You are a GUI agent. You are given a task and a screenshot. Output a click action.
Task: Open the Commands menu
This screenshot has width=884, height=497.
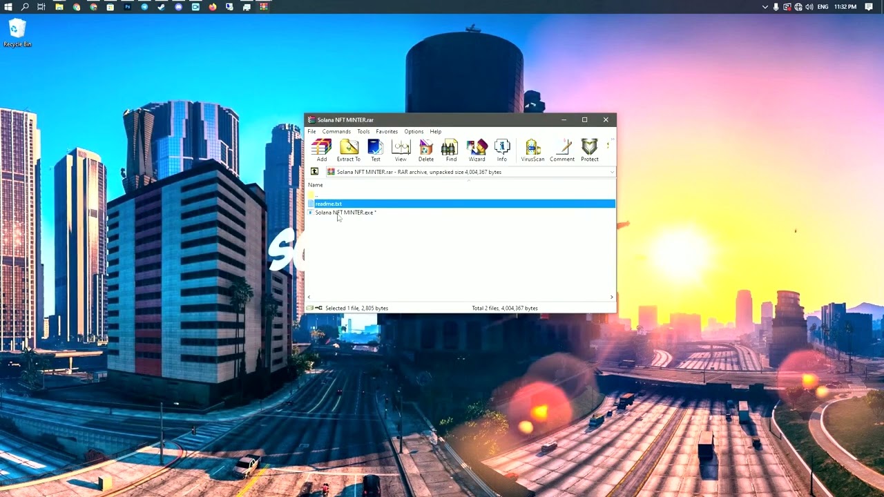click(336, 131)
